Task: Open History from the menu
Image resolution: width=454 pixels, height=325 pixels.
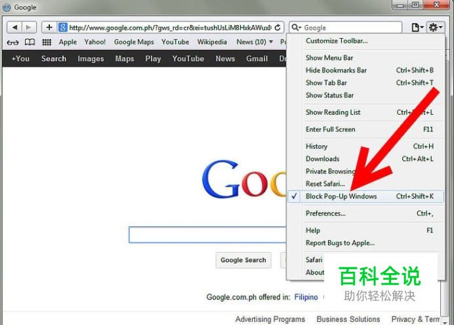Action: [x=365, y=146]
